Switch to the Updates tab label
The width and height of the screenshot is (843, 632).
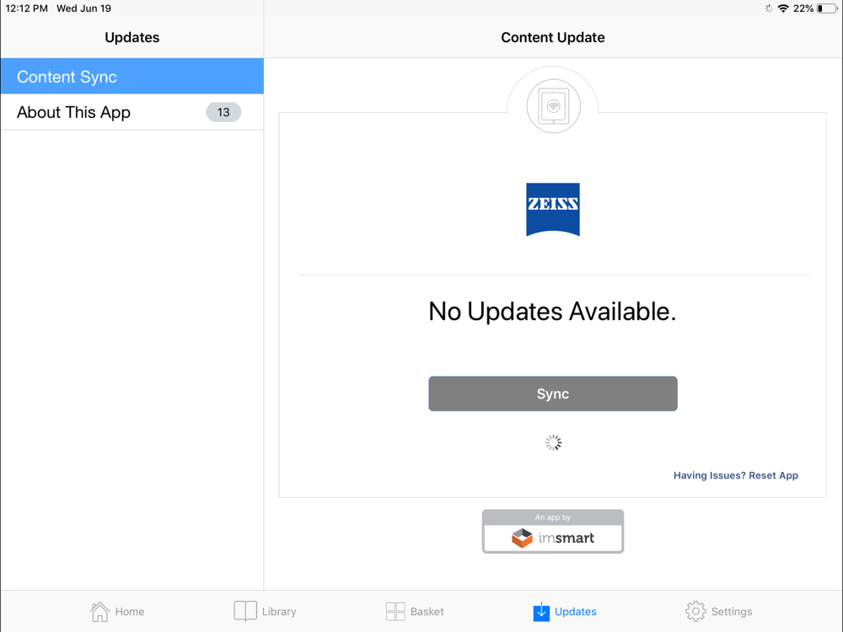click(x=575, y=612)
